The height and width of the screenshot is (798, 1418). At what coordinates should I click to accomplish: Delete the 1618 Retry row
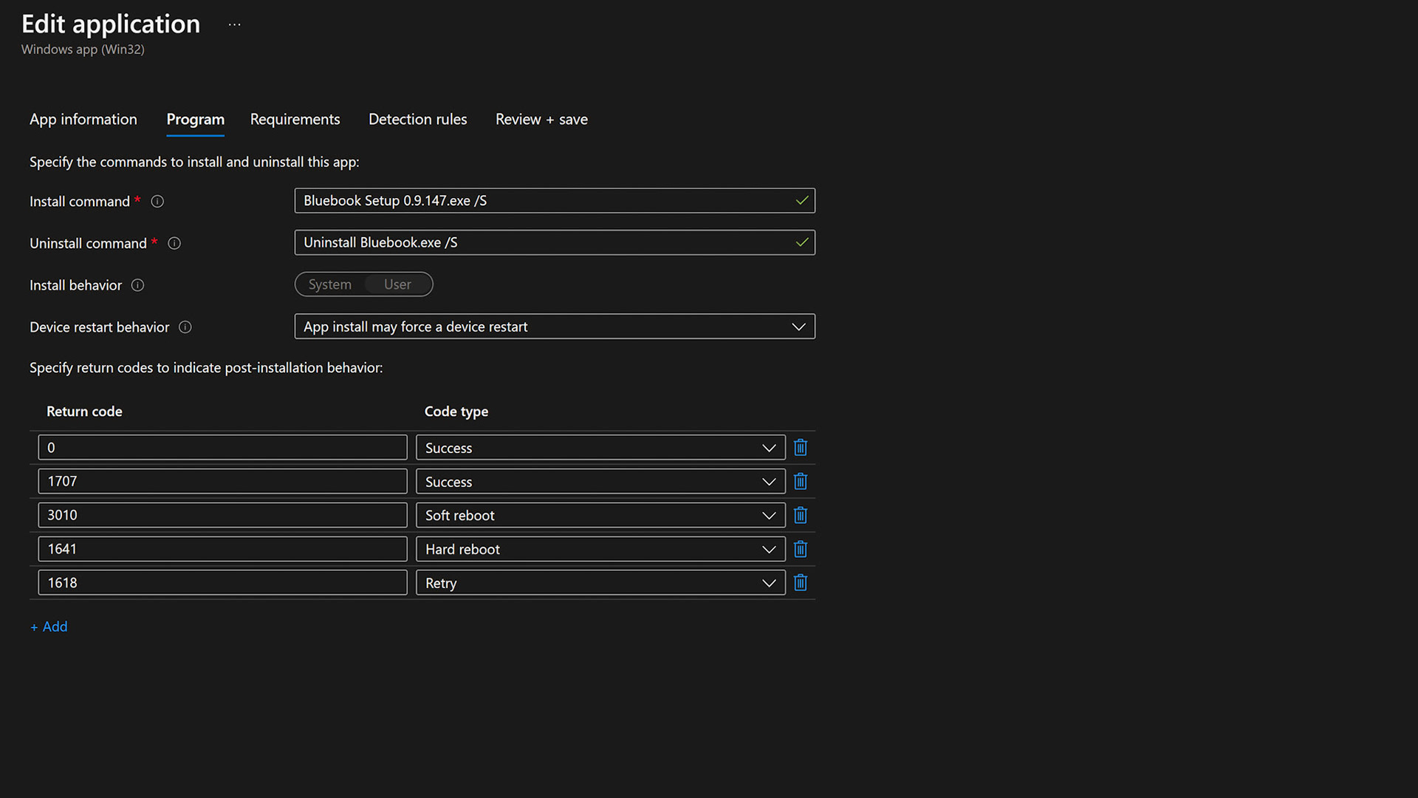pos(800,583)
